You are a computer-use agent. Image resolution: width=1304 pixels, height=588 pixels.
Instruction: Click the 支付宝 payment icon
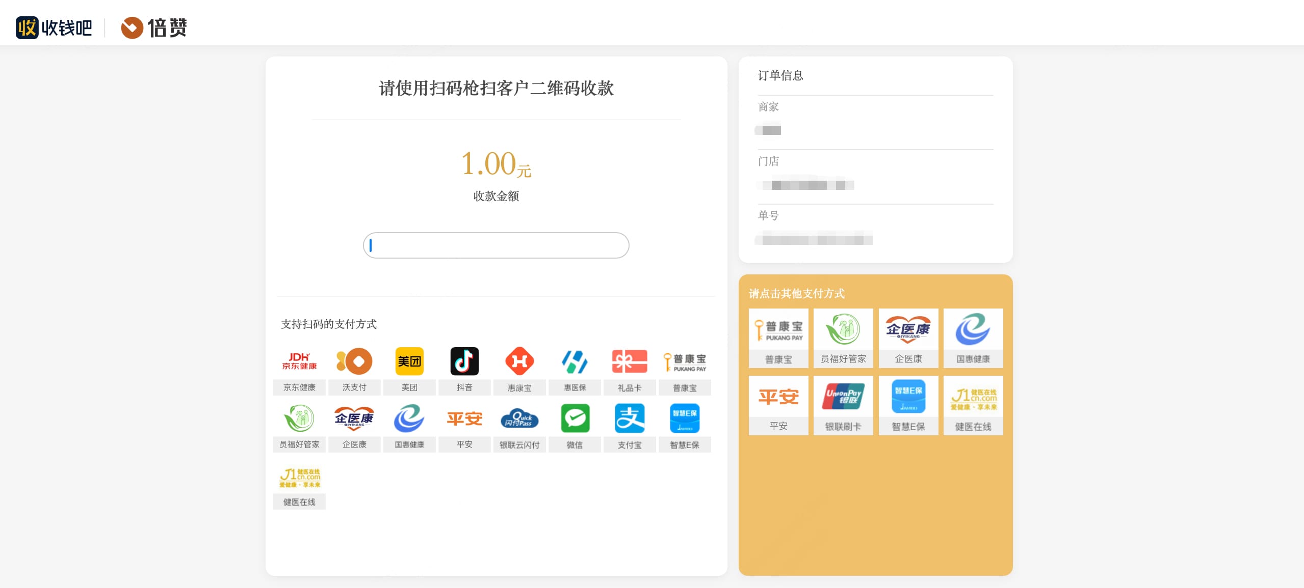pos(630,418)
